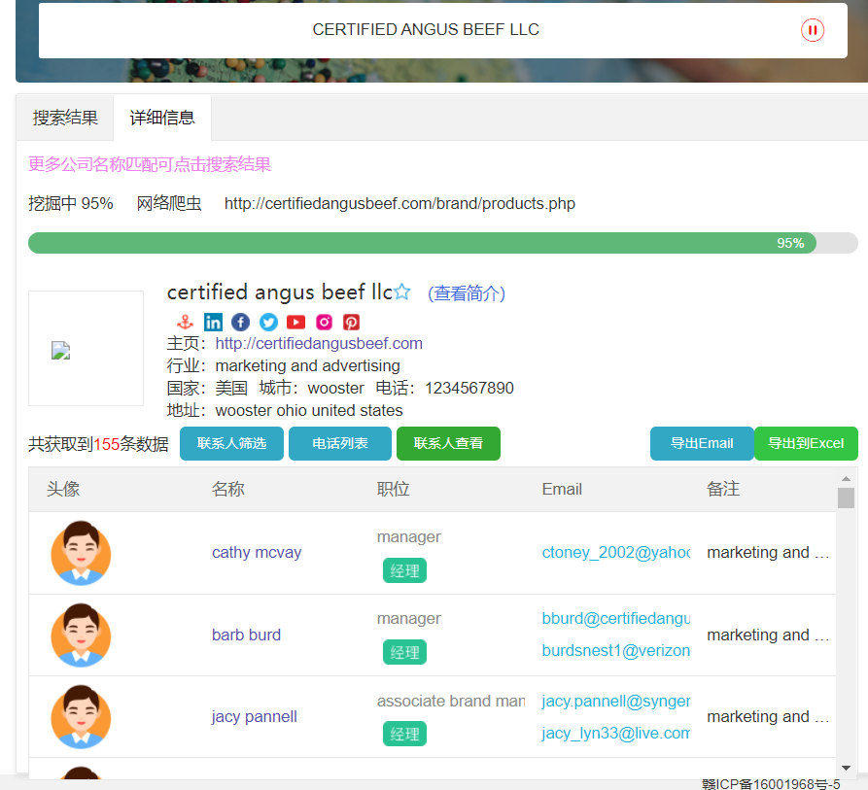Viewport: 868px width, 790px height.
Task: Open the 查看简介 link
Action: coord(467,293)
